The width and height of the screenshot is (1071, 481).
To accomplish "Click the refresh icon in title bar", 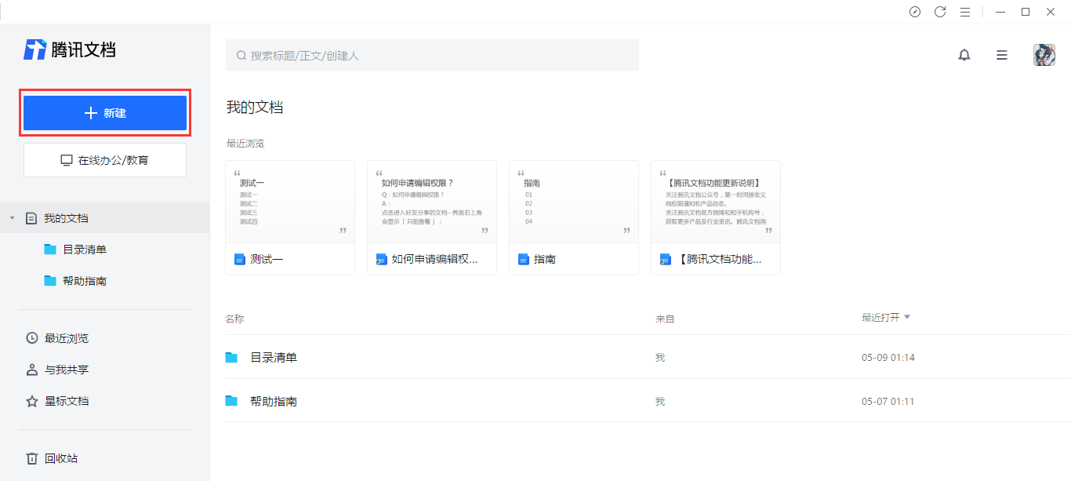I will tap(940, 12).
